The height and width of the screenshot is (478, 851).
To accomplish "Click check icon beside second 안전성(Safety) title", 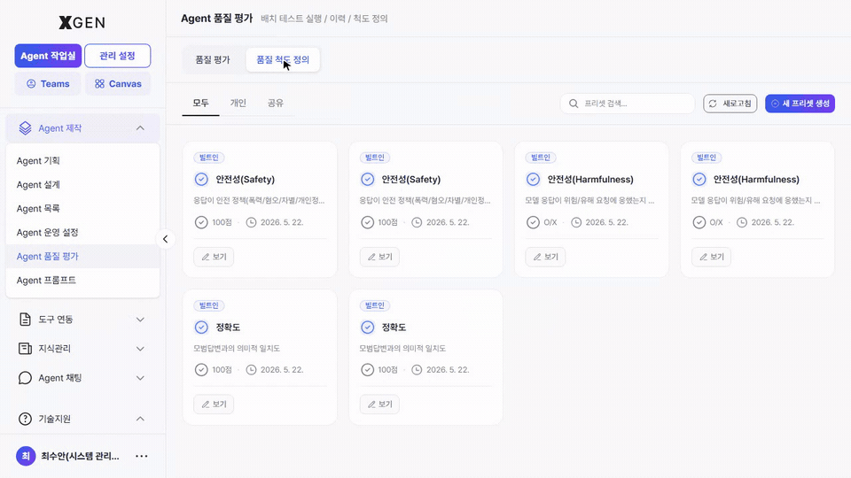I will click(x=367, y=180).
